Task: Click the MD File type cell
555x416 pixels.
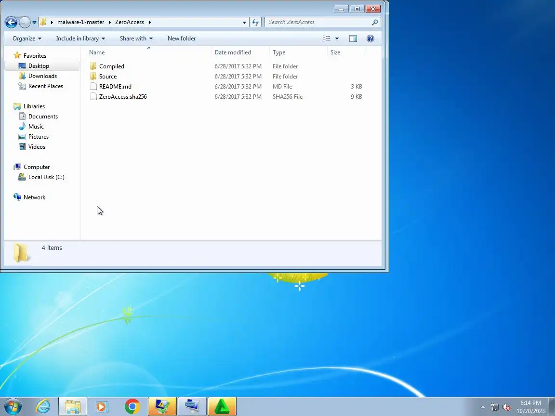Action: [282, 87]
